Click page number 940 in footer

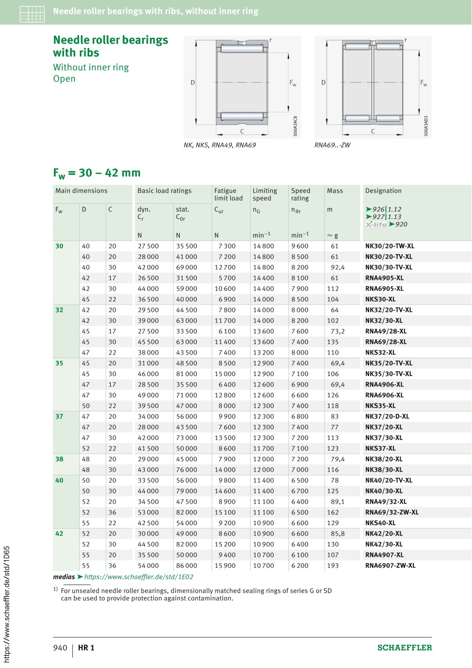[60, 648]
